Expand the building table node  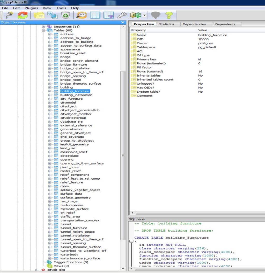tap(50, 87)
